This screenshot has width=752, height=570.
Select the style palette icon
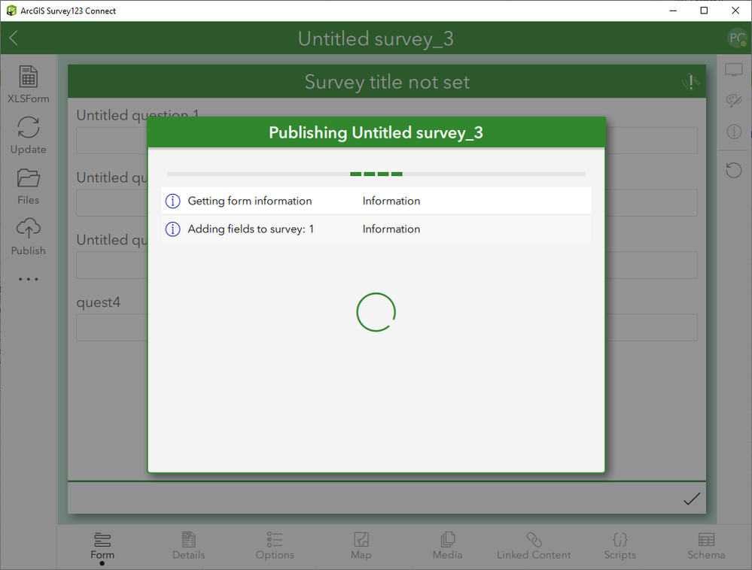tap(733, 100)
